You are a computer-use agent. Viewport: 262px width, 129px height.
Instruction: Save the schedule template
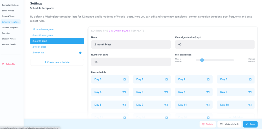point(250,124)
